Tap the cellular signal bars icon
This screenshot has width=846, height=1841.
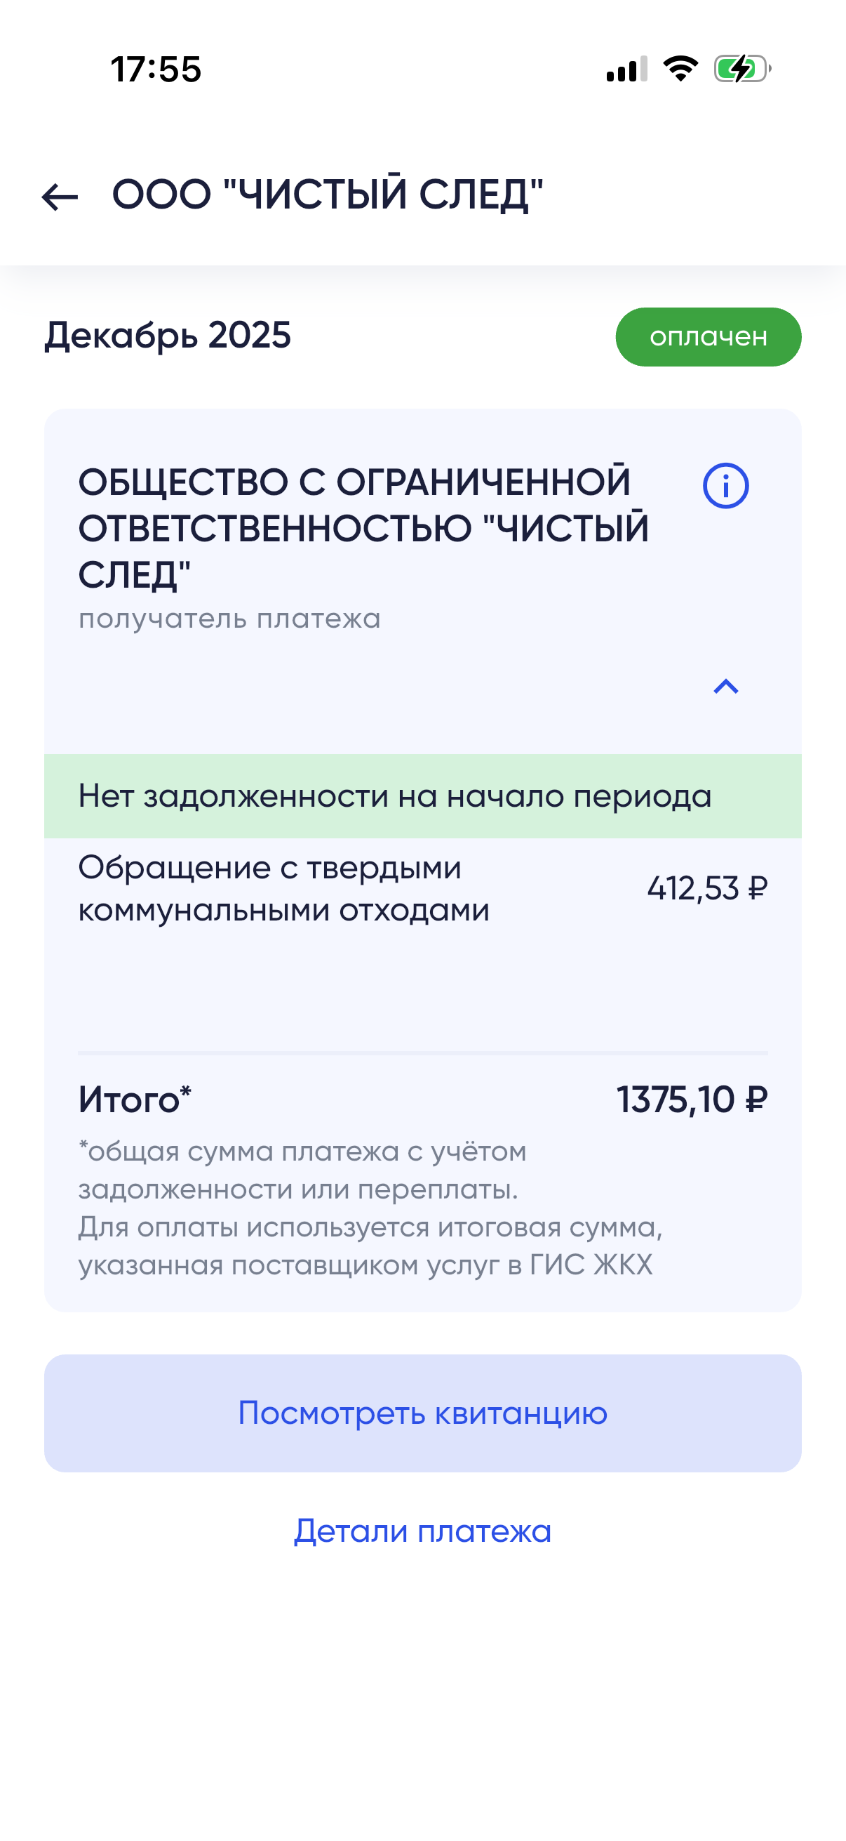[x=626, y=70]
